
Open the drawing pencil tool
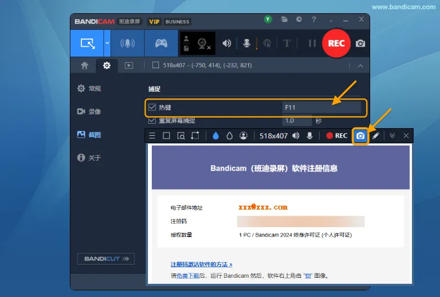pos(376,136)
